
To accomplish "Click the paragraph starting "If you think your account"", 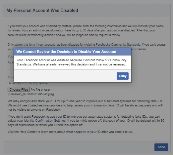I will (86, 30).
